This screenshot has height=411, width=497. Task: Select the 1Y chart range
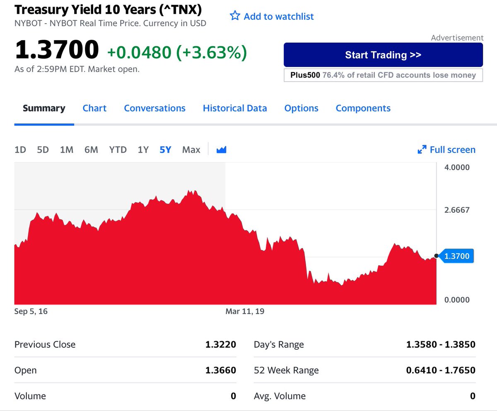pos(143,150)
